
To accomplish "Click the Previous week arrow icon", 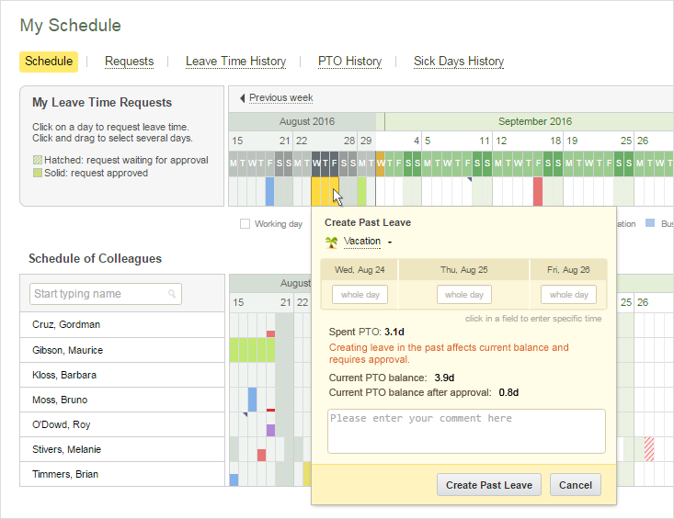I will (x=243, y=98).
